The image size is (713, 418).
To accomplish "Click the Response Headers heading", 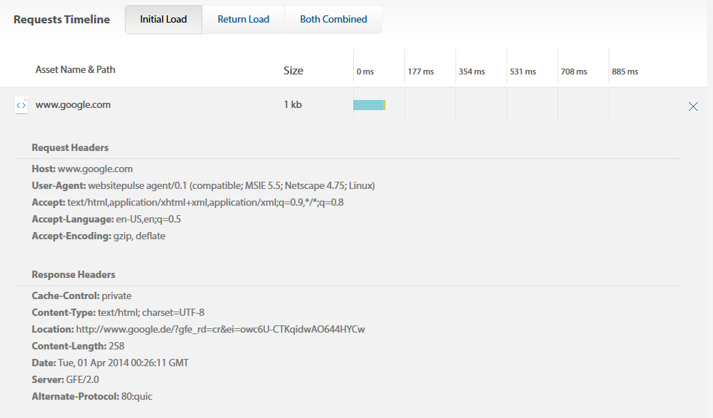I will [x=73, y=274].
